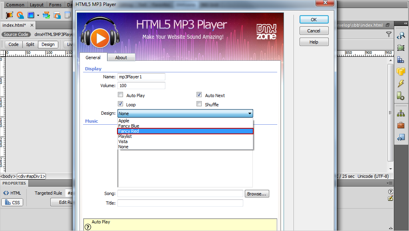Viewport: 409px width, 231px height.
Task: Choose None at bottom of Design list
Action: (x=185, y=147)
